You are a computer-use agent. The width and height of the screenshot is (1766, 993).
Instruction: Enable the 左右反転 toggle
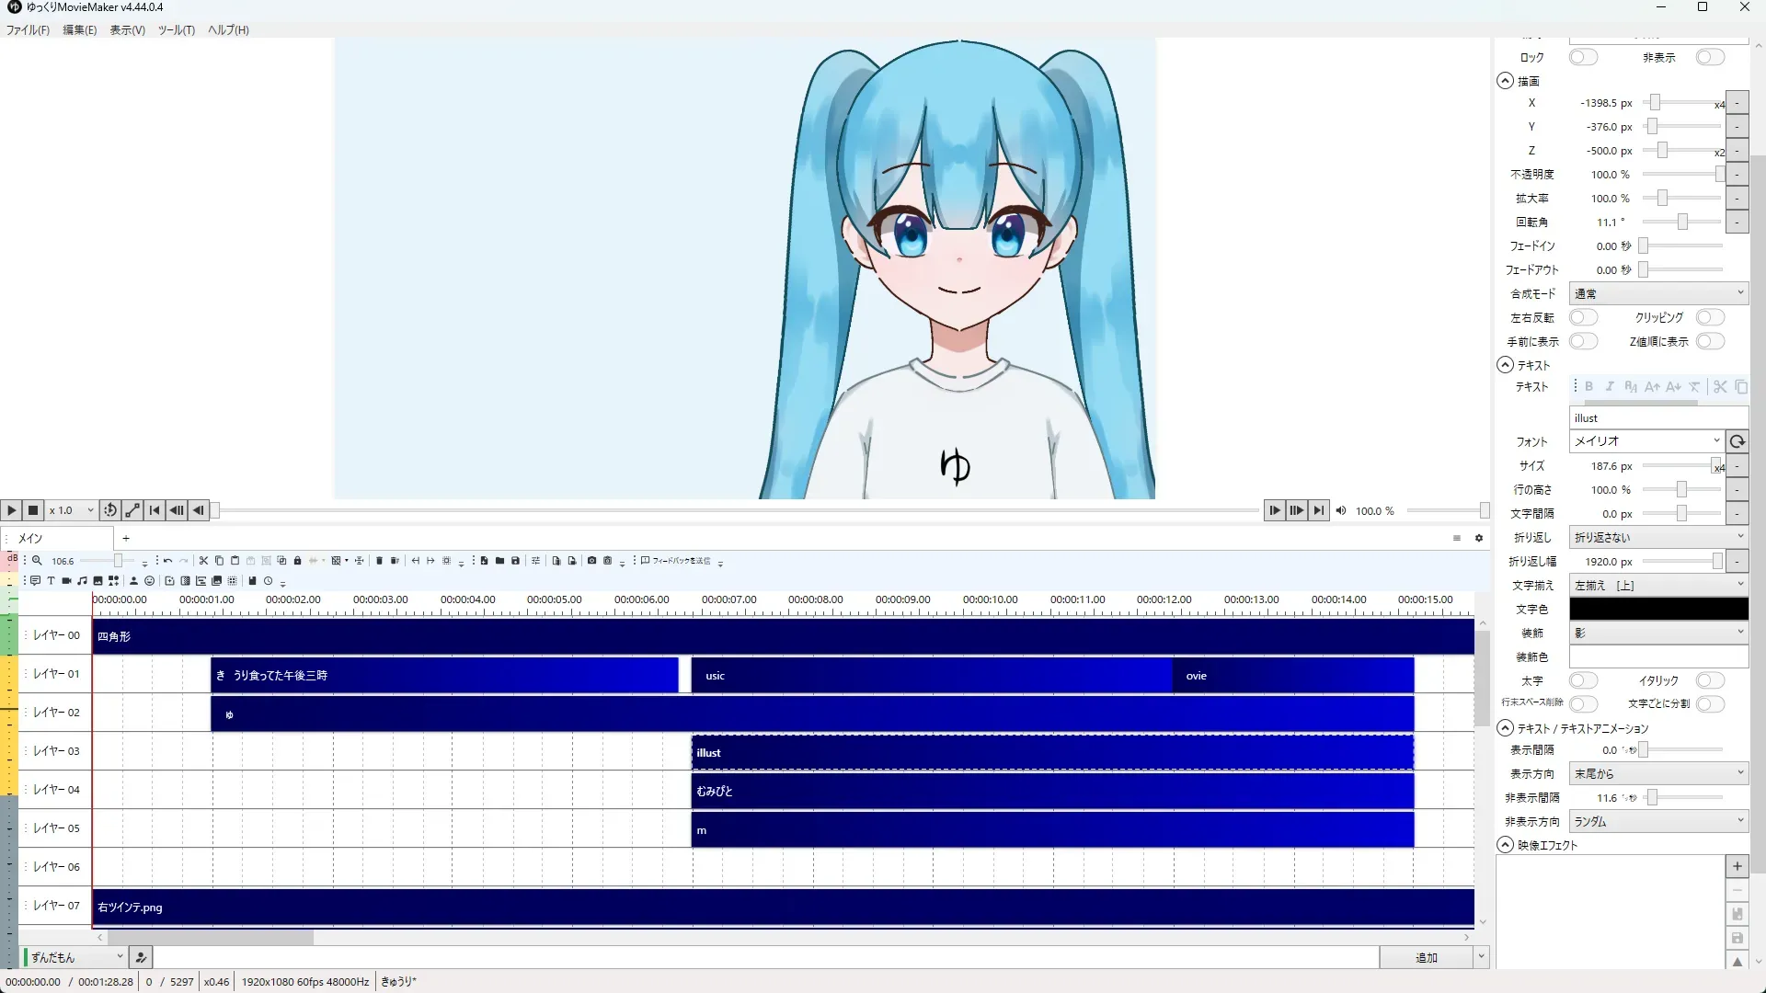[x=1582, y=317]
